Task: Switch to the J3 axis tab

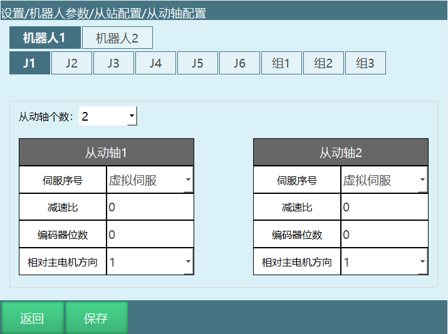Action: click(113, 63)
